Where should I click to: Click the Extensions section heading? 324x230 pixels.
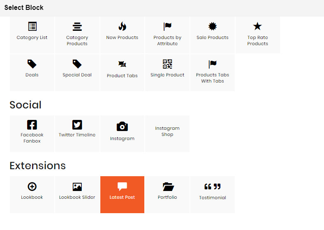click(x=37, y=166)
